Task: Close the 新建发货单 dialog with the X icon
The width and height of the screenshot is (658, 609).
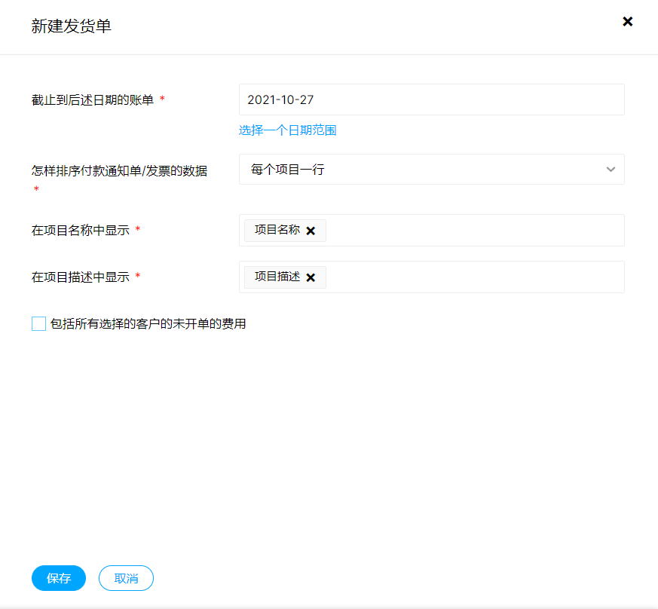Action: click(627, 22)
